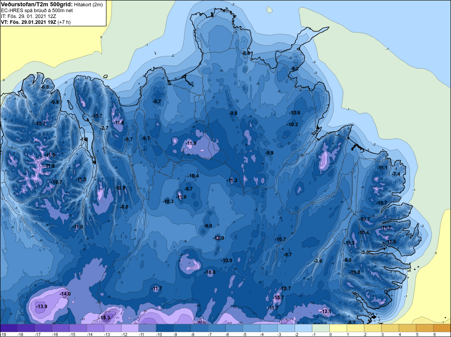
Task: Click the -11.0 temperature reading
Action: tap(78, 227)
